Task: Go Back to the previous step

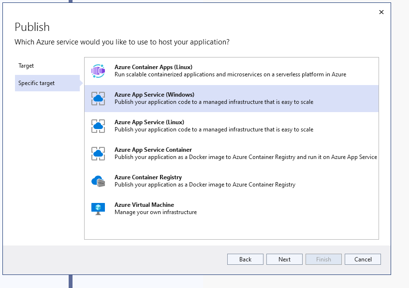Action: (245, 259)
